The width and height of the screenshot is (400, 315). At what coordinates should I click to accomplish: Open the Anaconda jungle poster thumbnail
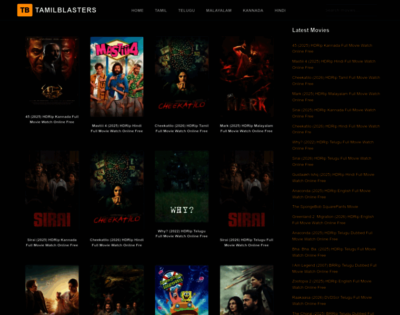coord(117,290)
